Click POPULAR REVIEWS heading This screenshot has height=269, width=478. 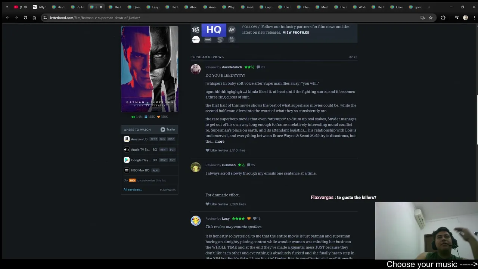pos(207,57)
